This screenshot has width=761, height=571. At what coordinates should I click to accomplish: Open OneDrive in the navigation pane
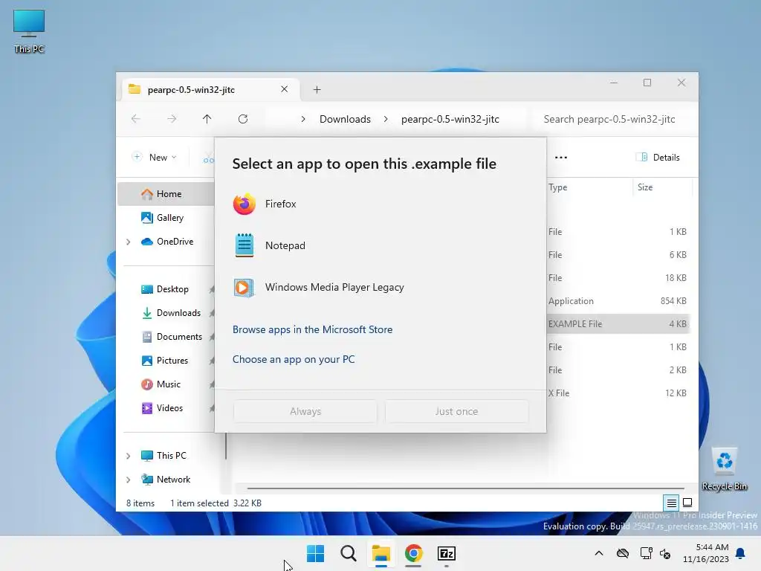(166, 242)
